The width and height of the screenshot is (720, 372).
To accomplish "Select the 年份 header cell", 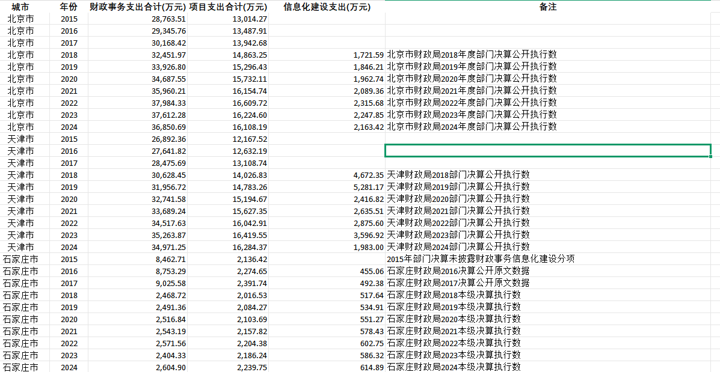I will (x=69, y=7).
